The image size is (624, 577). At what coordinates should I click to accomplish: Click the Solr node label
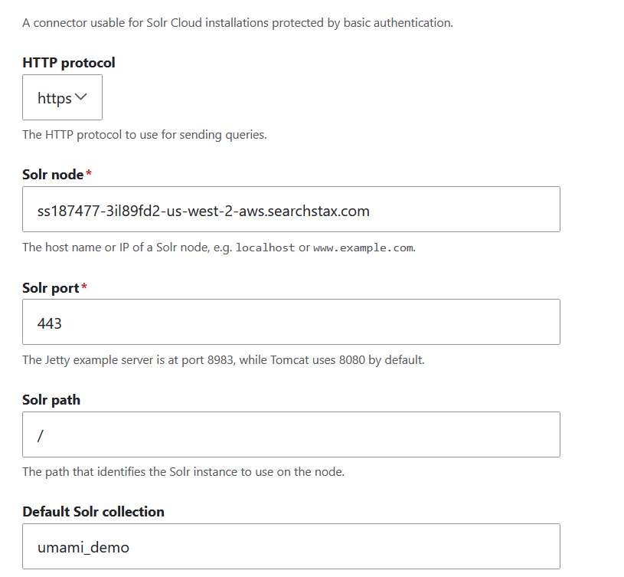(53, 175)
